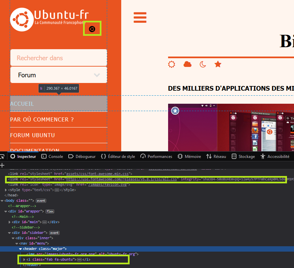Click the flex badge on the wrapper div
Image resolution: width=294 pixels, height=268 pixels.
point(50,211)
